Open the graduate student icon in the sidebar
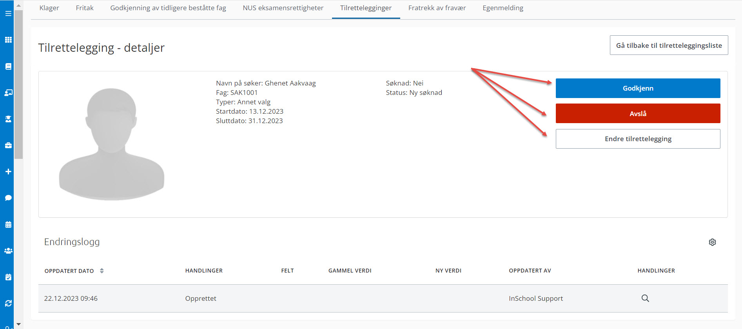The height and width of the screenshot is (329, 742). [8, 119]
